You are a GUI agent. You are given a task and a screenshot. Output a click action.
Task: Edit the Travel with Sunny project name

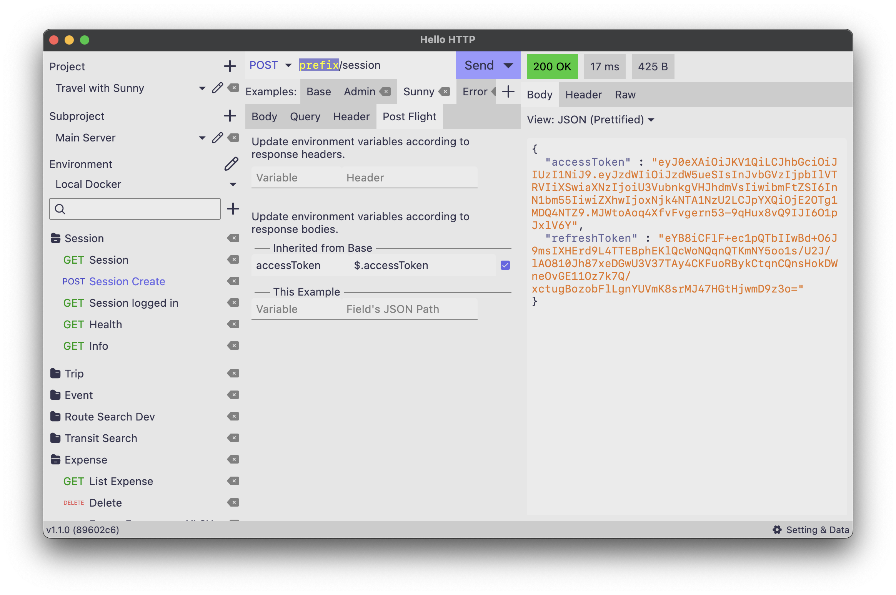[x=217, y=88]
